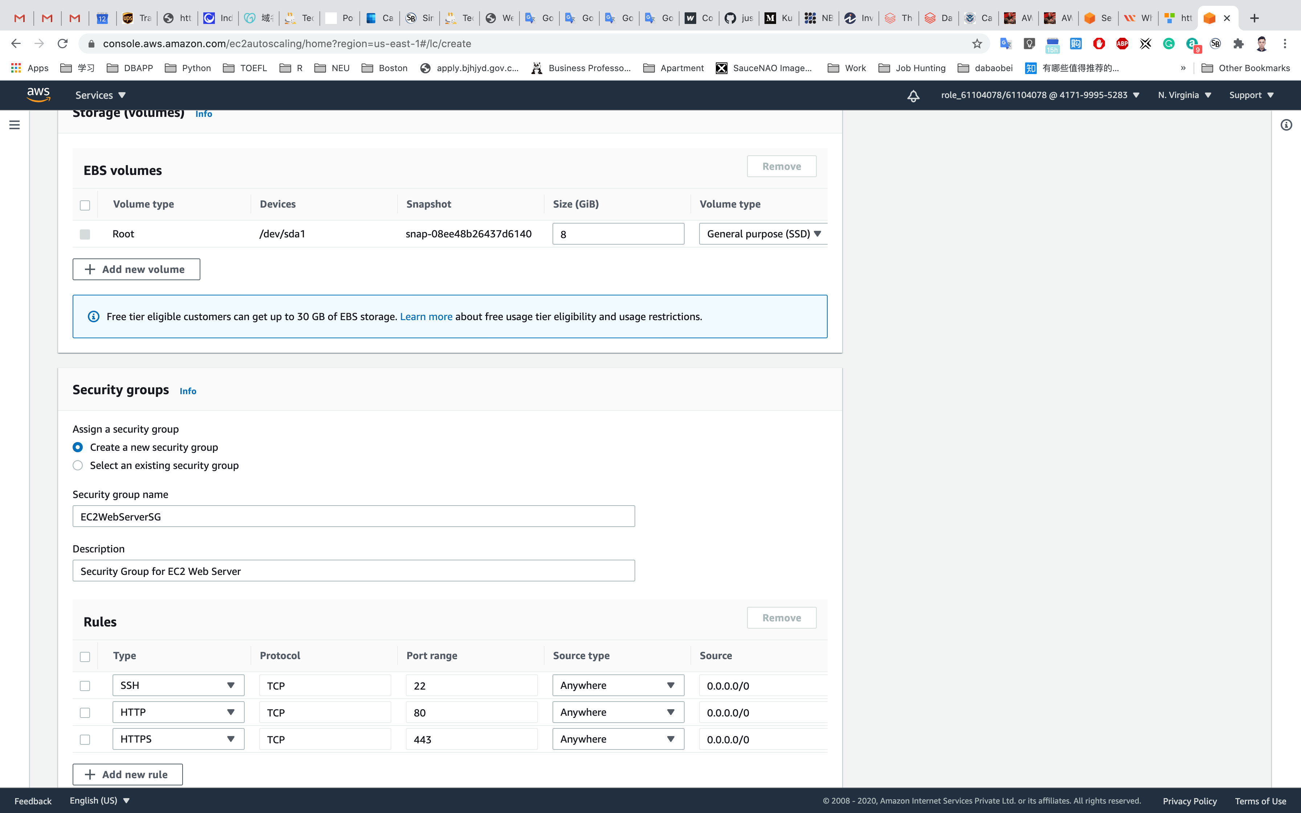Open the Services menu
Screen dimensions: 1301x813
(100, 95)
